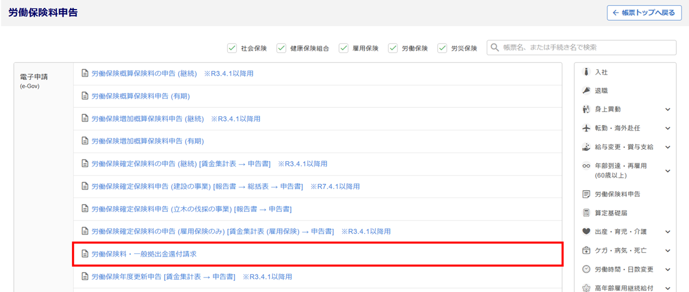
Task: Click document icon beside 確定保険料申告 (建設の事業)
Action: (x=85, y=186)
